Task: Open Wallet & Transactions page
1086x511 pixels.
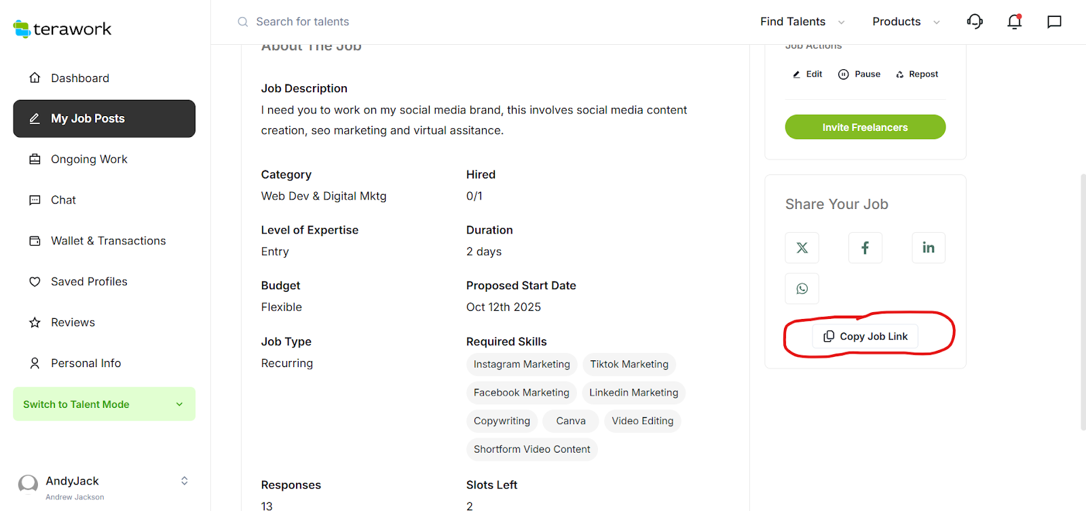Action: 108,241
